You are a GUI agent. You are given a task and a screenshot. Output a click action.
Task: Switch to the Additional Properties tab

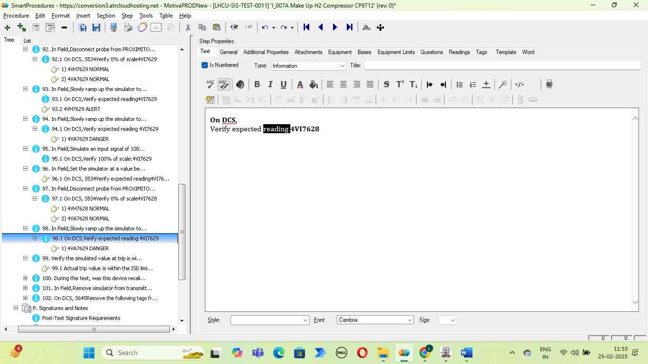266,52
